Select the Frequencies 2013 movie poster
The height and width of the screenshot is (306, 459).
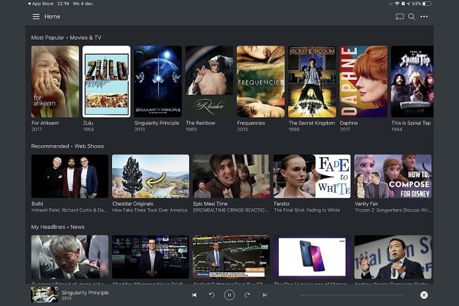[x=260, y=81]
